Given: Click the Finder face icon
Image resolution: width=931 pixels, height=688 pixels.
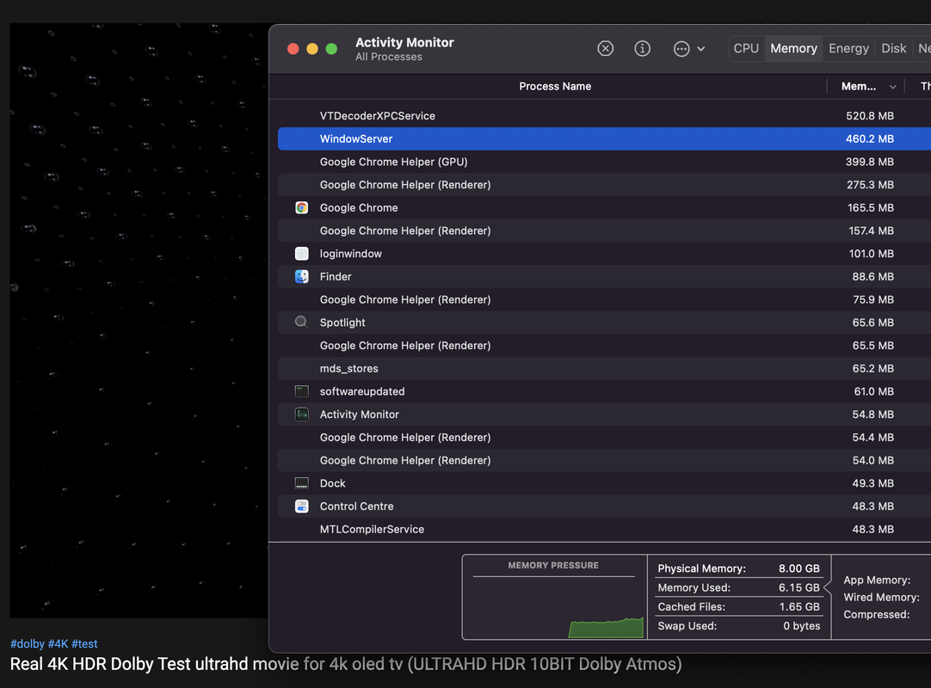Looking at the screenshot, I should coord(302,277).
